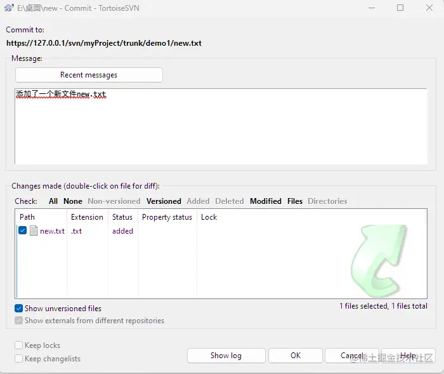The image size is (444, 374).
Task: Select Directories check filter
Action: click(x=327, y=201)
